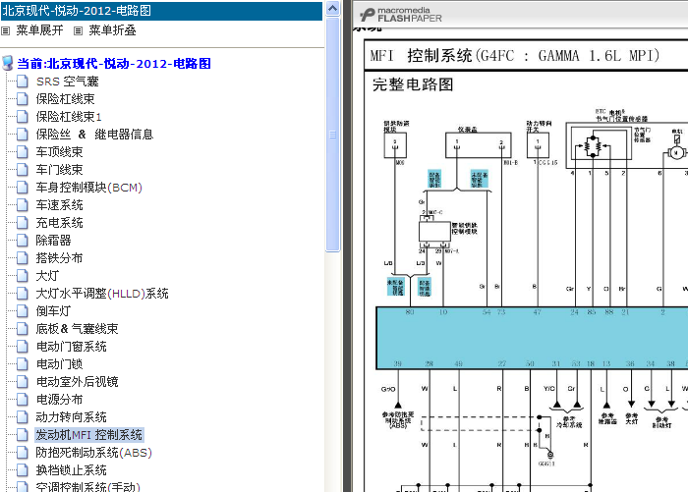Open 车身控制模块(BCM) diagram
Image resolution: width=688 pixels, height=492 pixels.
(x=89, y=188)
